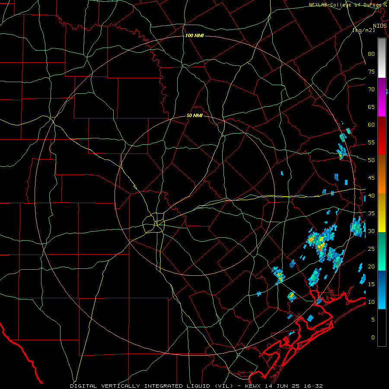Click the legend value 65

(x=371, y=107)
